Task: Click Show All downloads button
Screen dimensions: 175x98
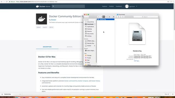Action: click(167, 94)
